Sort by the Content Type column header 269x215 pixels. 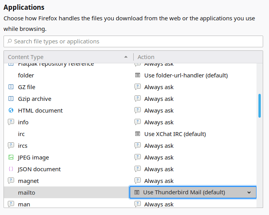coord(66,57)
